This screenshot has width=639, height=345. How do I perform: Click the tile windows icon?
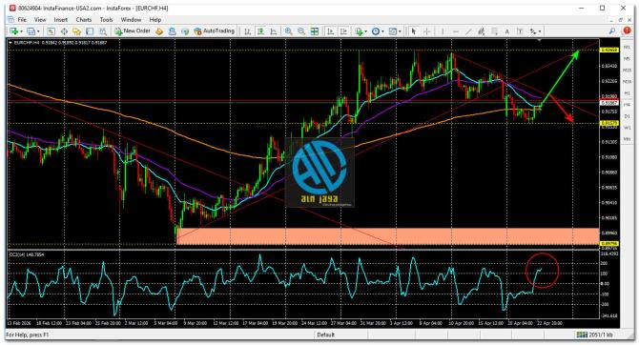314,31
